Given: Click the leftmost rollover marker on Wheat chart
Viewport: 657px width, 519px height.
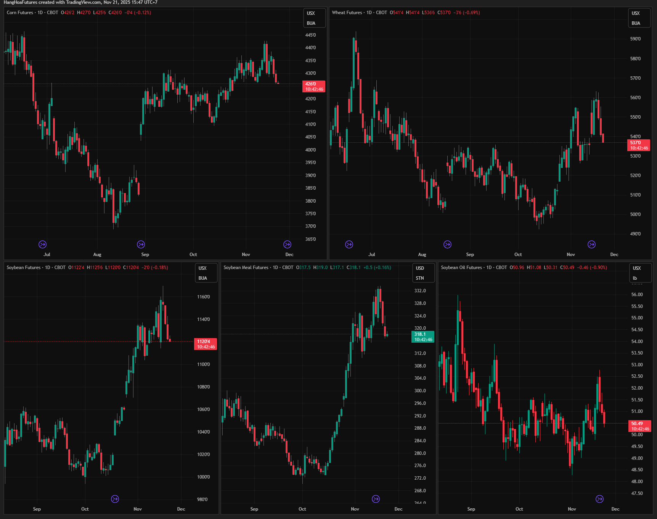Looking at the screenshot, I should [x=349, y=244].
